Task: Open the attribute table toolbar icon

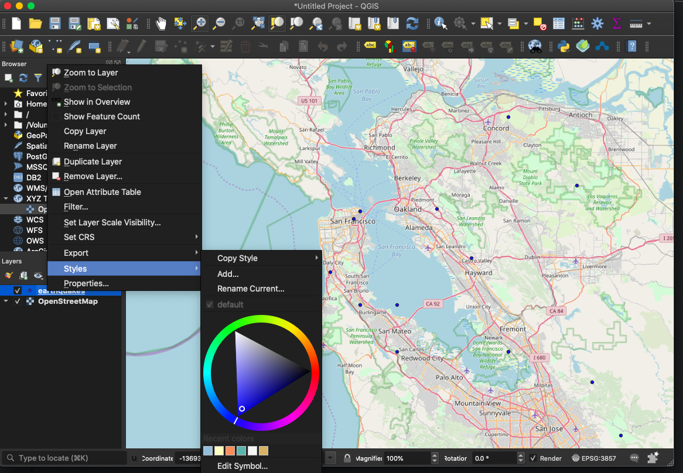Action: click(559, 23)
